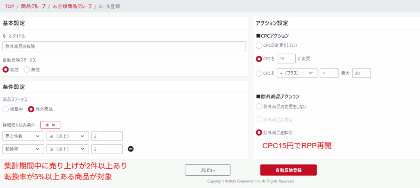Open 商品グループ breadcrumb link
The image size is (420, 188).
[x=33, y=6]
